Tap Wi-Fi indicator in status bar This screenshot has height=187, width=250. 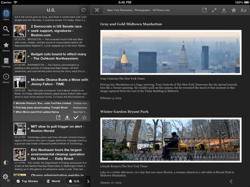15,2
